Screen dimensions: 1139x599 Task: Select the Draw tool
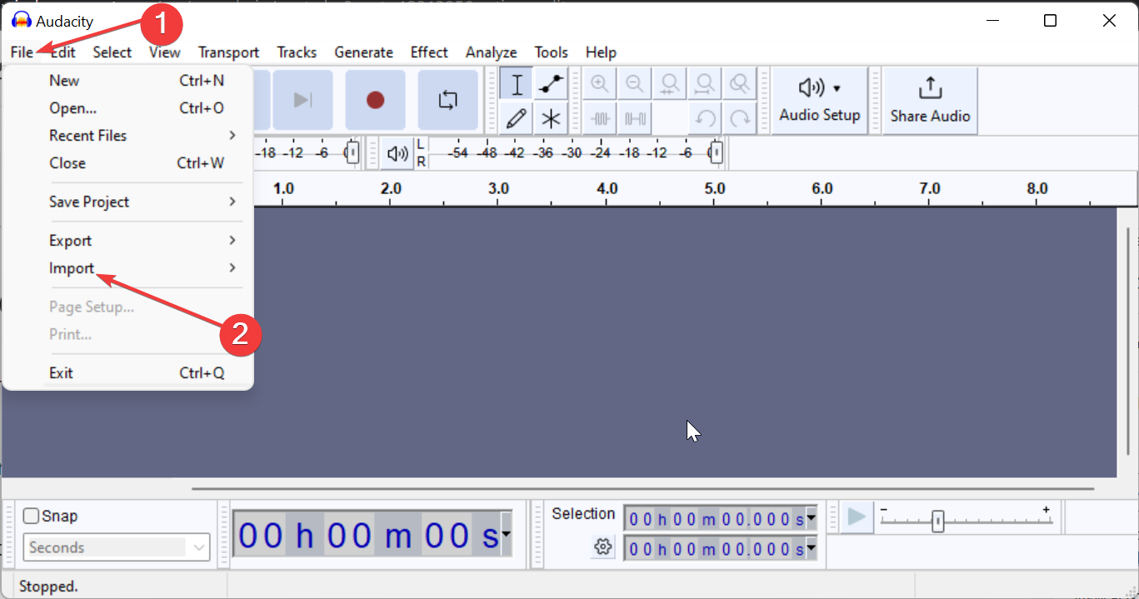[517, 118]
